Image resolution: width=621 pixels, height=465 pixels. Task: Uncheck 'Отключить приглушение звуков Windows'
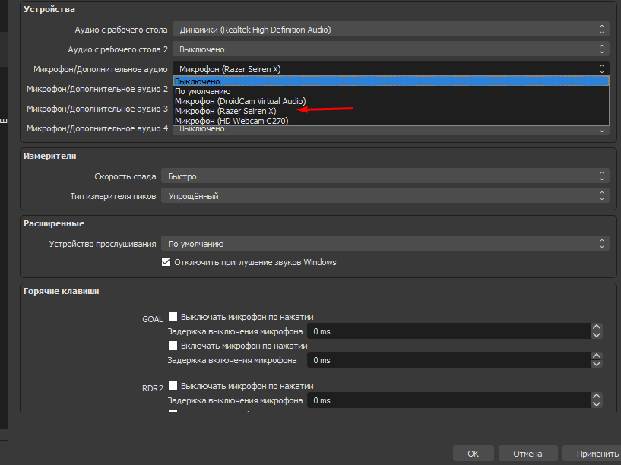166,263
